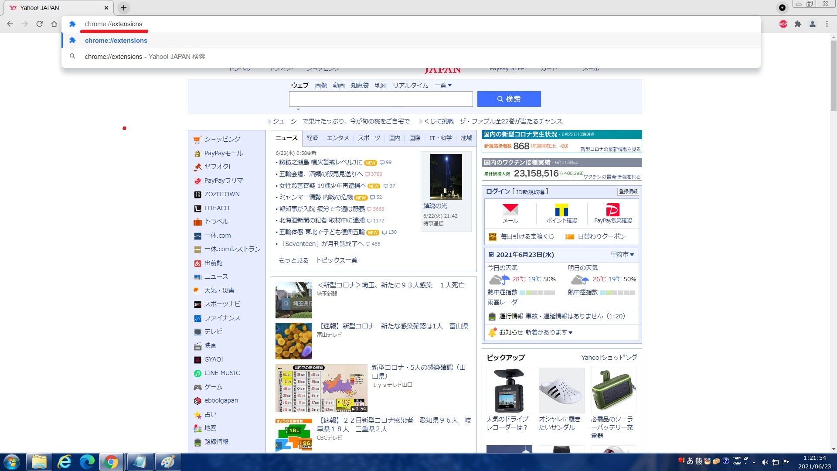Read the 五輪会場、酒類の販売見送りへ headline

point(320,174)
